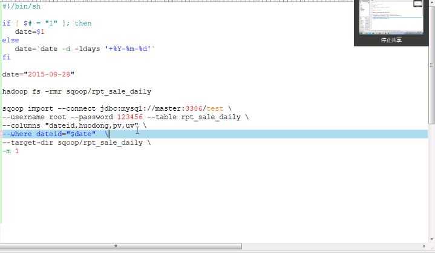Click the 停止共享 stop sharing button
Image resolution: width=435 pixels, height=253 pixels.
391,40
